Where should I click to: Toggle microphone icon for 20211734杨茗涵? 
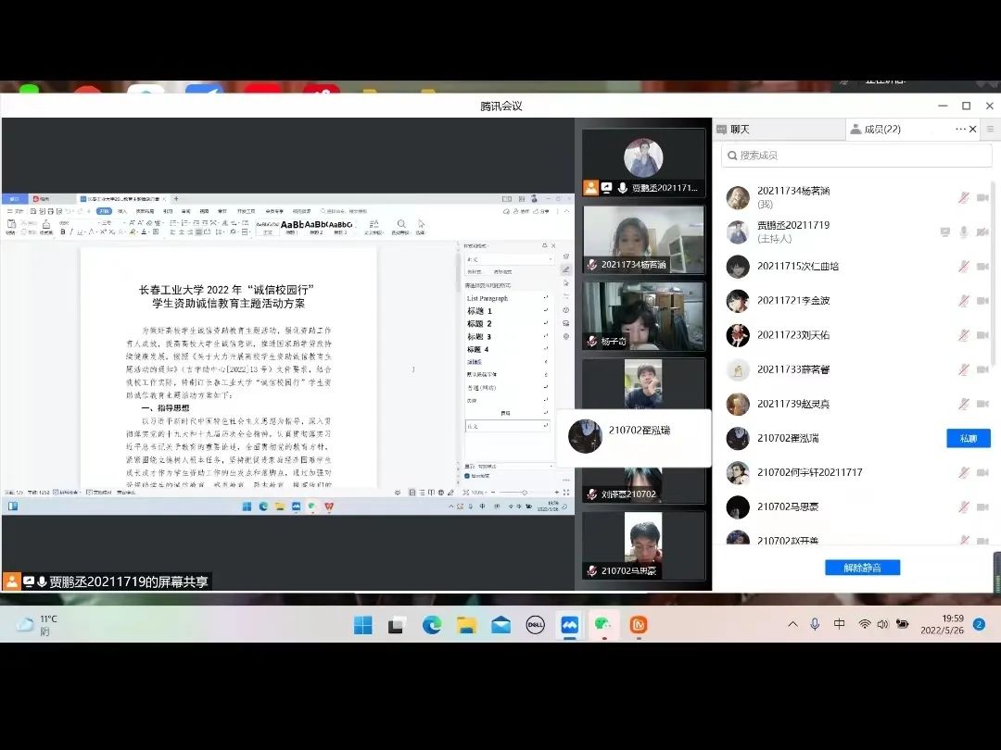(964, 198)
